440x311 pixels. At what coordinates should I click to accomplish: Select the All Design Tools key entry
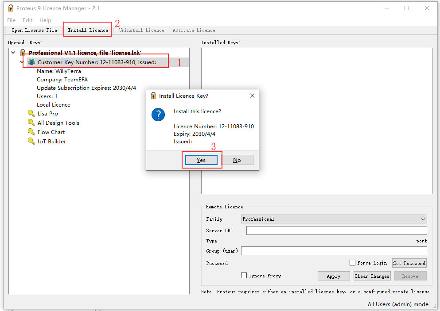coord(58,123)
